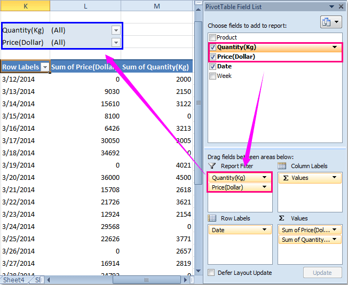348x285 pixels.
Task: Click the Update button
Action: coord(322,273)
